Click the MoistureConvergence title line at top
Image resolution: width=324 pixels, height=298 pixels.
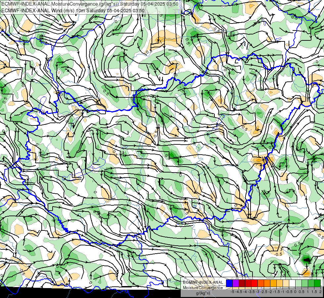tap(90, 4)
